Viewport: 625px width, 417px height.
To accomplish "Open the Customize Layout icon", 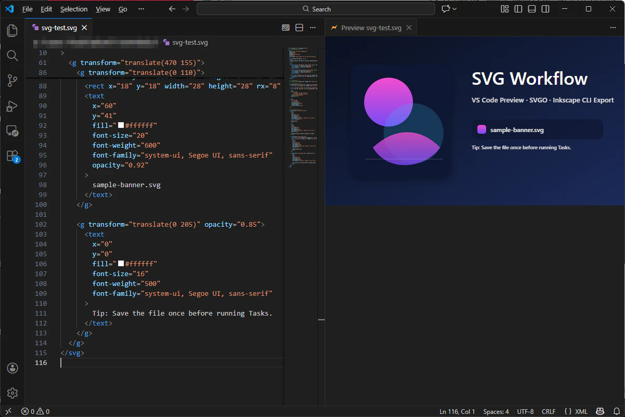I will (x=505, y=9).
